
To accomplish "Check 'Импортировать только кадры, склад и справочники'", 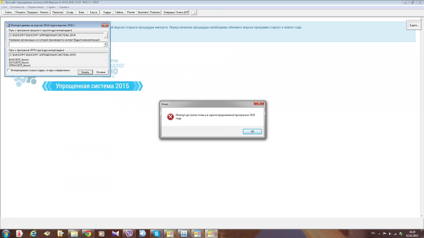I will click(x=9, y=70).
